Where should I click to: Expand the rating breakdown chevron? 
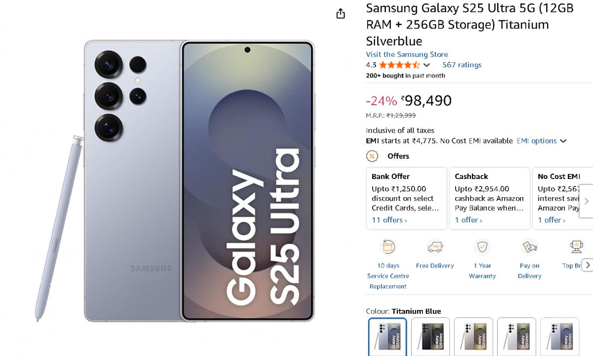pyautogui.click(x=427, y=65)
